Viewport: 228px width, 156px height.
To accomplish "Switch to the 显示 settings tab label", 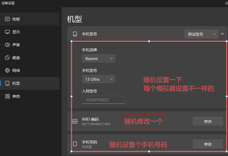I will point(16,32).
